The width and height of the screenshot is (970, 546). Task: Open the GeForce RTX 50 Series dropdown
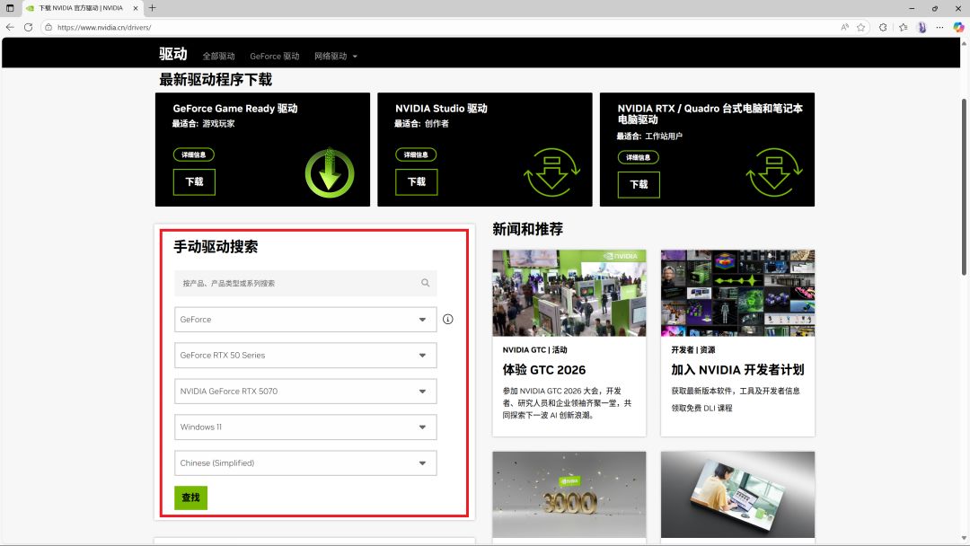(x=305, y=356)
